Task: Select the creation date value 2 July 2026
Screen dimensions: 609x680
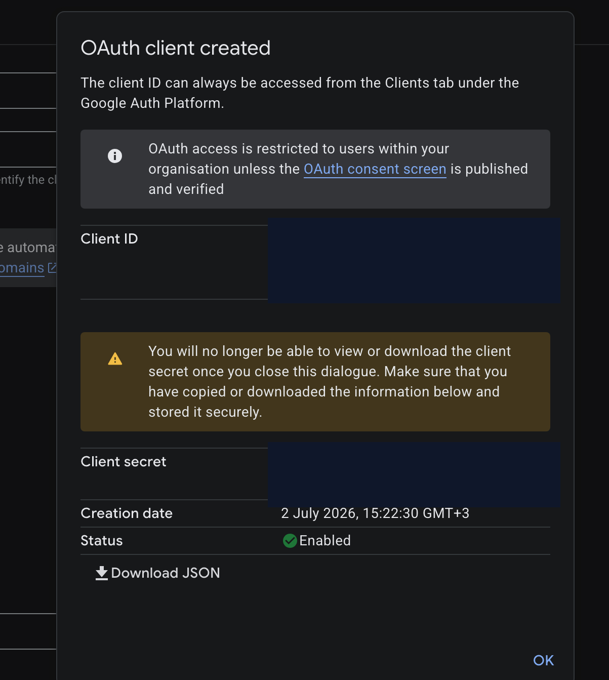Action: 375,513
